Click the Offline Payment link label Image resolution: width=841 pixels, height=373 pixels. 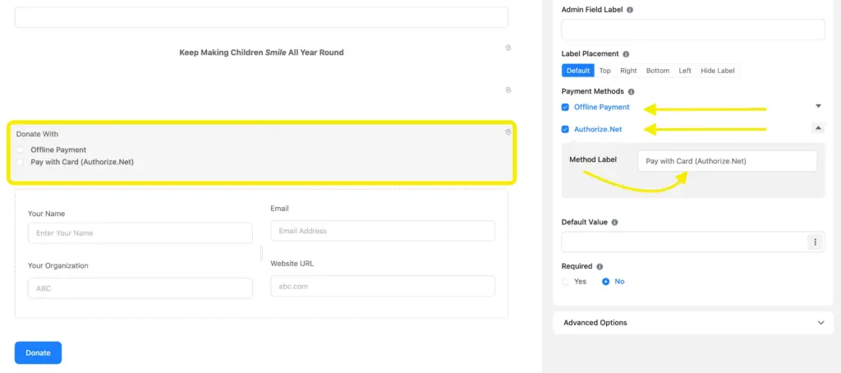[x=602, y=108]
